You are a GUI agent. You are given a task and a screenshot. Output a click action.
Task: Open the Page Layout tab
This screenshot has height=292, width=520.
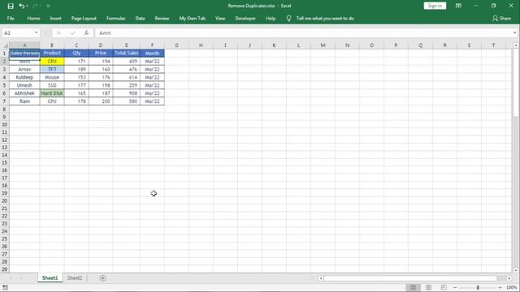coord(84,18)
